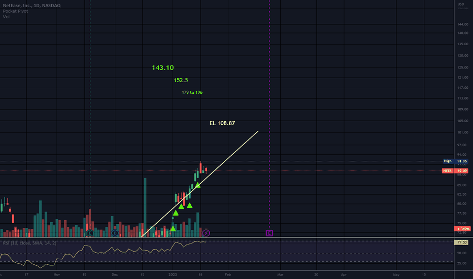
Task: Click the 18 date on time axis
Action: coord(200,275)
